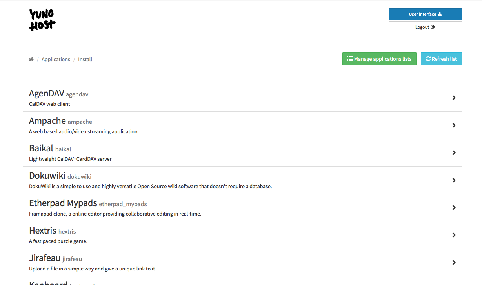Open Etherpad Mypads row chevron
Image resolution: width=482 pixels, height=285 pixels.
click(x=454, y=208)
